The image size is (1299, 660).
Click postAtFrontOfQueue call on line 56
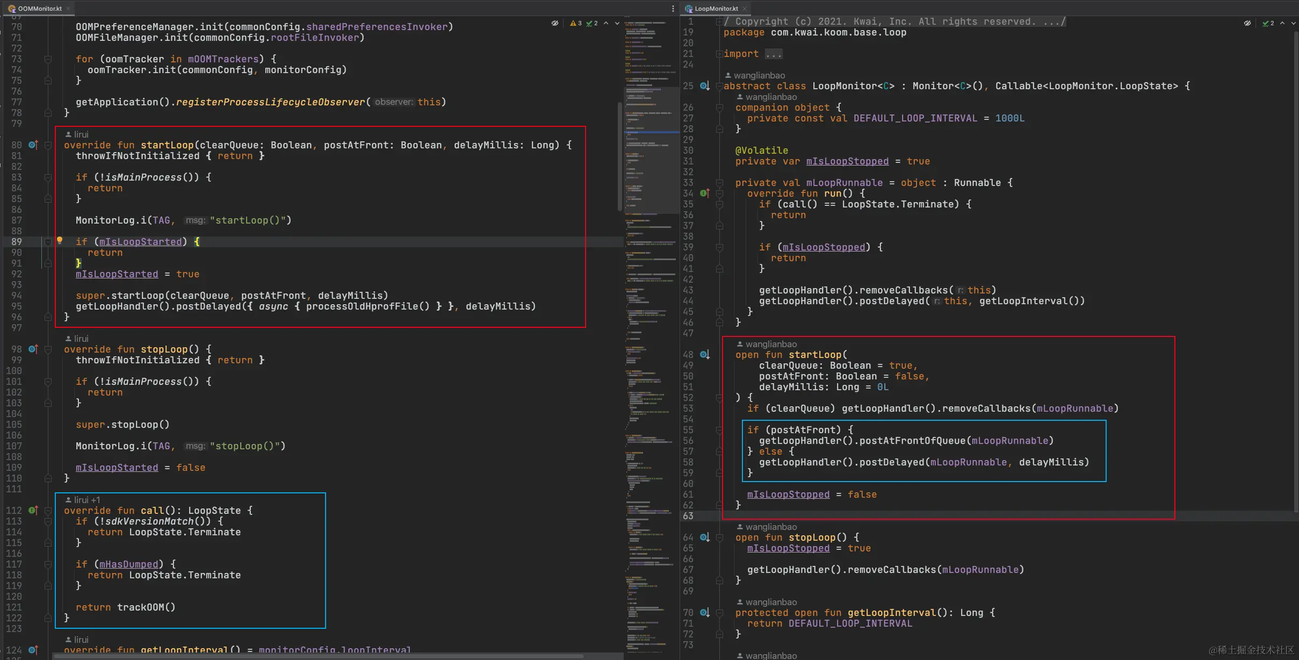point(912,441)
